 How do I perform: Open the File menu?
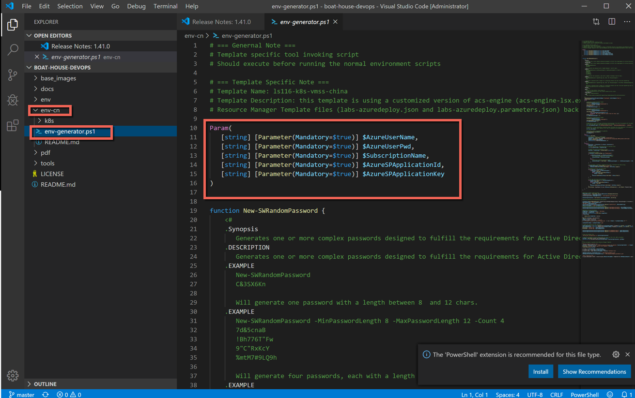[27, 6]
